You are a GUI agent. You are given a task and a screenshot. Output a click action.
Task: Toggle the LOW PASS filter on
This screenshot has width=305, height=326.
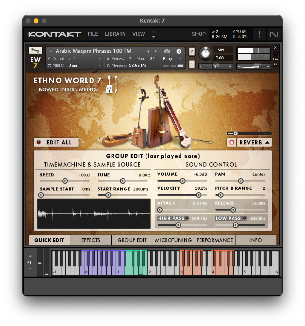244,218
